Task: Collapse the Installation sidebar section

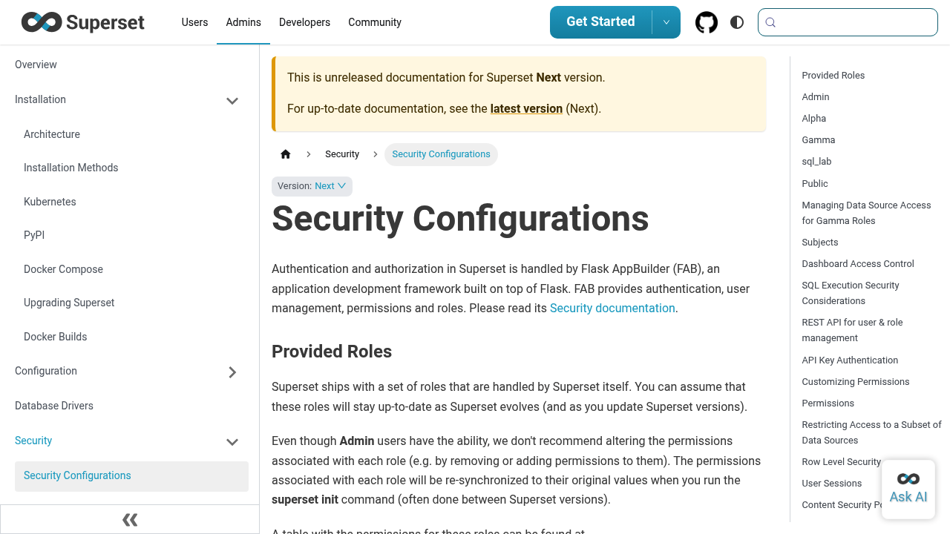Action: [232, 100]
